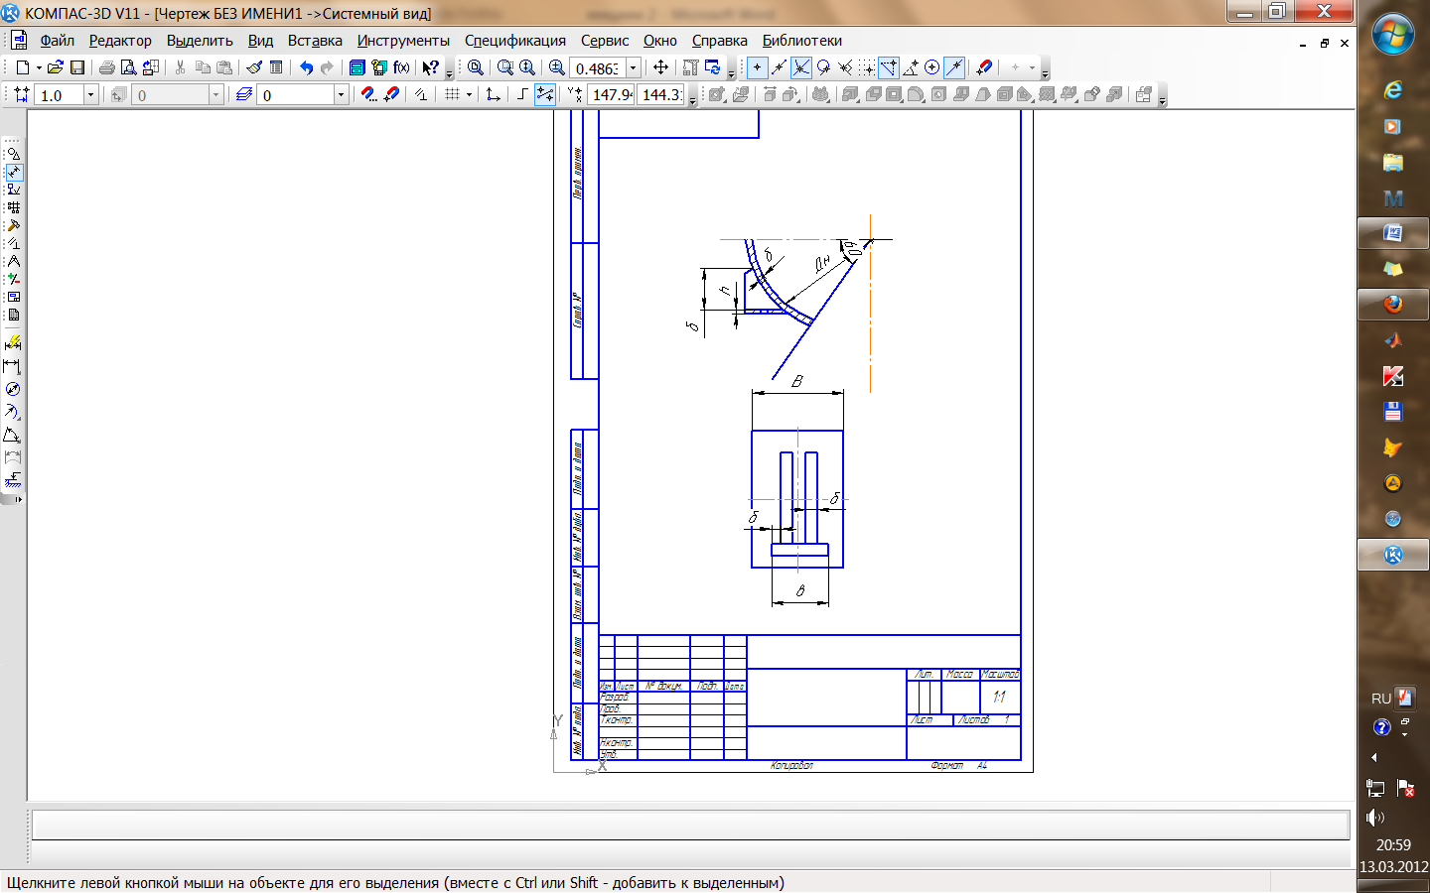Choose the diameter dimension tool
Viewport: 1430px width, 893px height.
coord(13,389)
